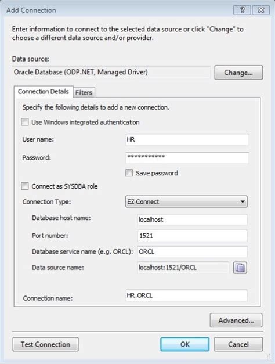
Task: Click the 'Add Connection' title text
Action: point(31,10)
